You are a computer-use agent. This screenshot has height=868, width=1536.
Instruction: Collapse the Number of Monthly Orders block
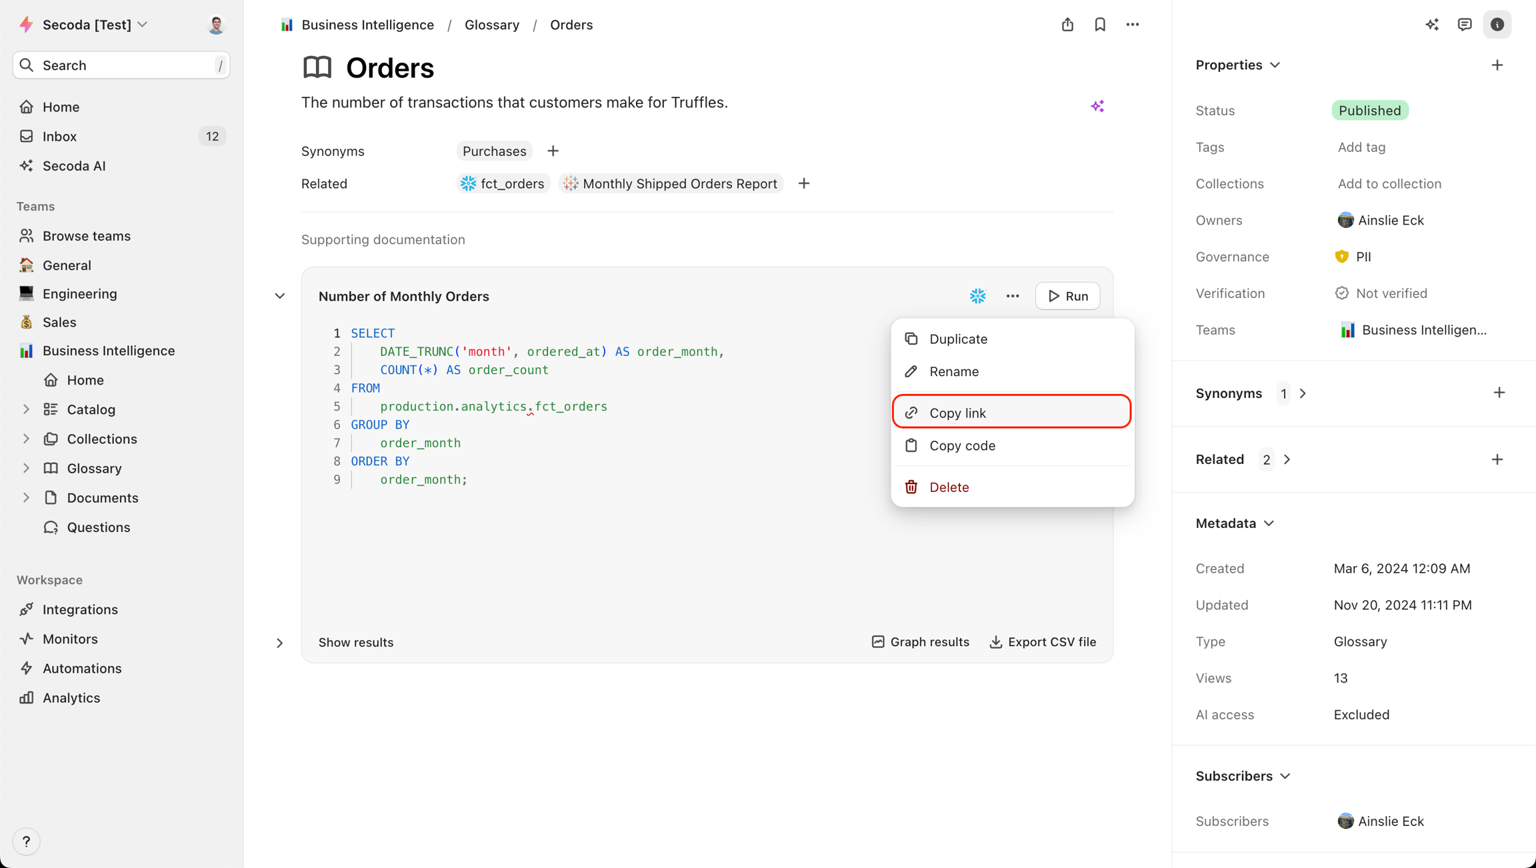(x=280, y=296)
